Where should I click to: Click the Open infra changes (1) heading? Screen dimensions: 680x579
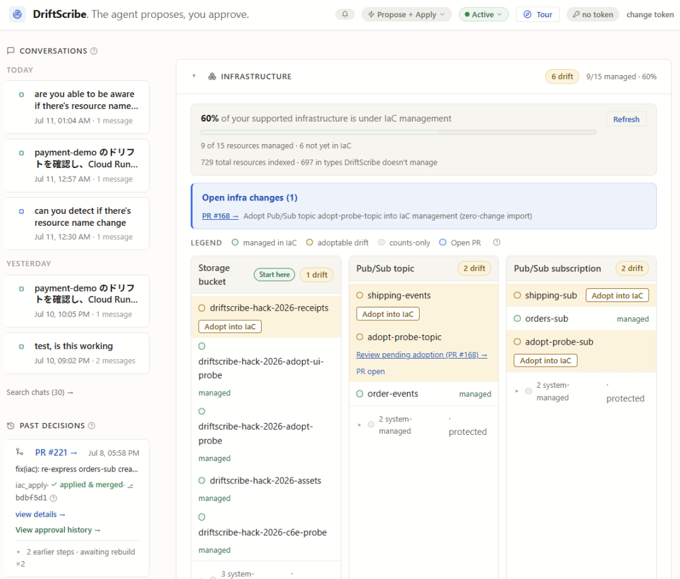pos(250,198)
